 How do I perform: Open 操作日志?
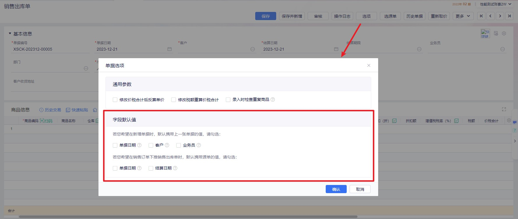pos(342,16)
